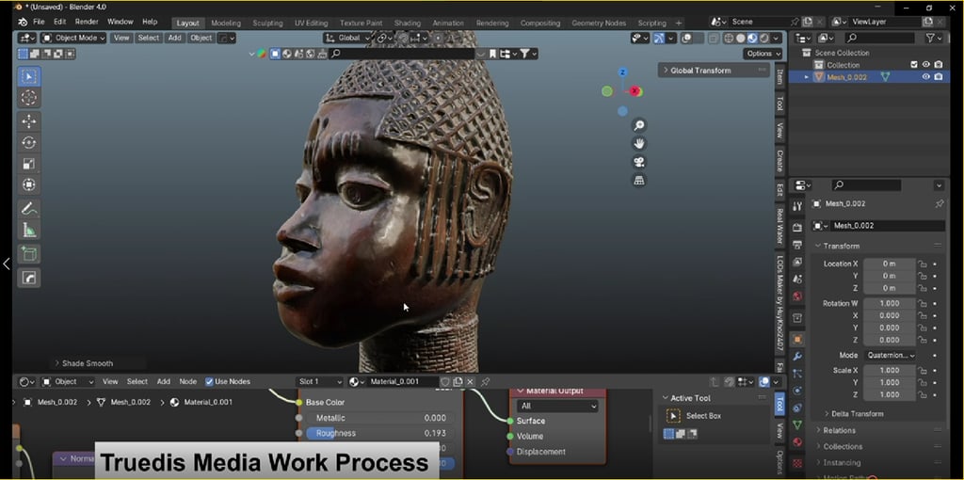Select the Cursor tool
The width and height of the screenshot is (964, 480).
(x=29, y=98)
